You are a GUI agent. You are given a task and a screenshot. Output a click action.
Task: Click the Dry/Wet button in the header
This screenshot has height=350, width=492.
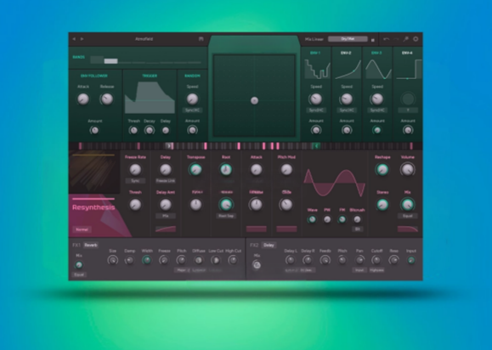348,39
